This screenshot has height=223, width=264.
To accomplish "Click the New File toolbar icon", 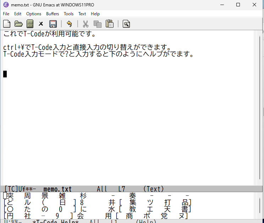I will 7,24.
